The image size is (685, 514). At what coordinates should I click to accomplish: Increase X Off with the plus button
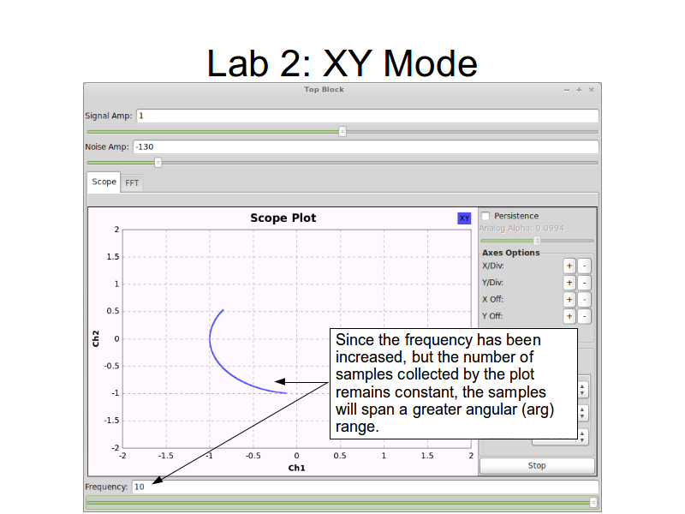tap(569, 300)
